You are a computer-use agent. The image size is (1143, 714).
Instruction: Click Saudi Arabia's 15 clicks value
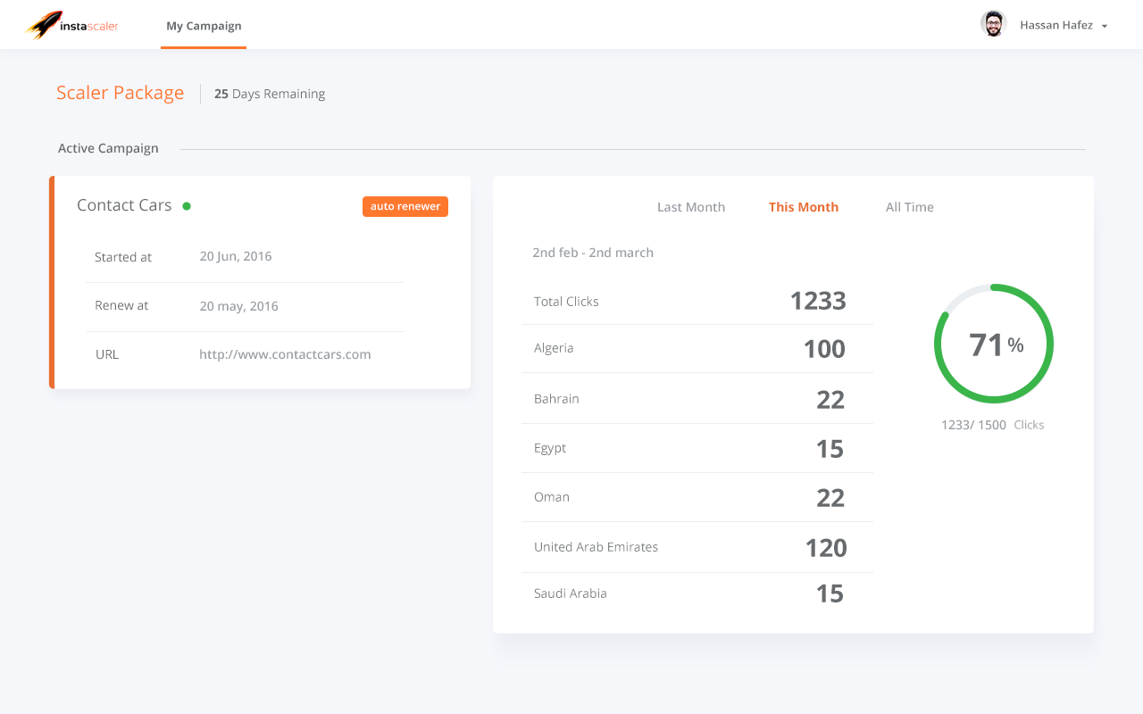tap(830, 594)
